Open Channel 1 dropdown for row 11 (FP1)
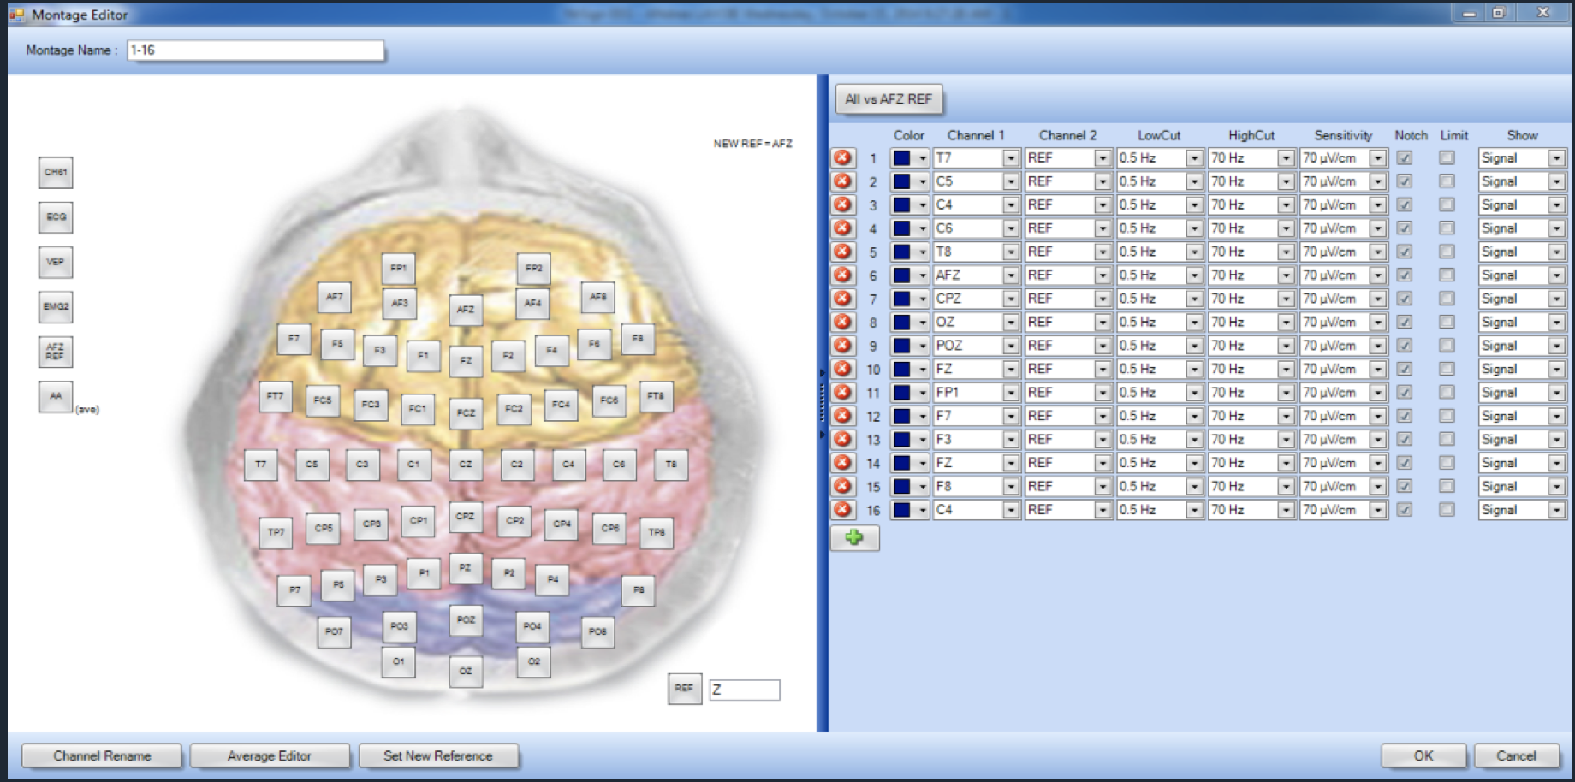Viewport: 1575px width, 782px height. [1011, 393]
